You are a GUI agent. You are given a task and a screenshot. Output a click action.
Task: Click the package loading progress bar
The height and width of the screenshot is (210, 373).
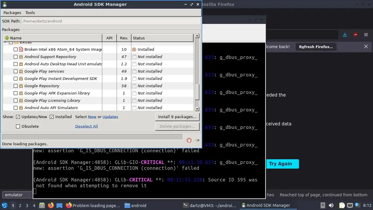coord(92,137)
